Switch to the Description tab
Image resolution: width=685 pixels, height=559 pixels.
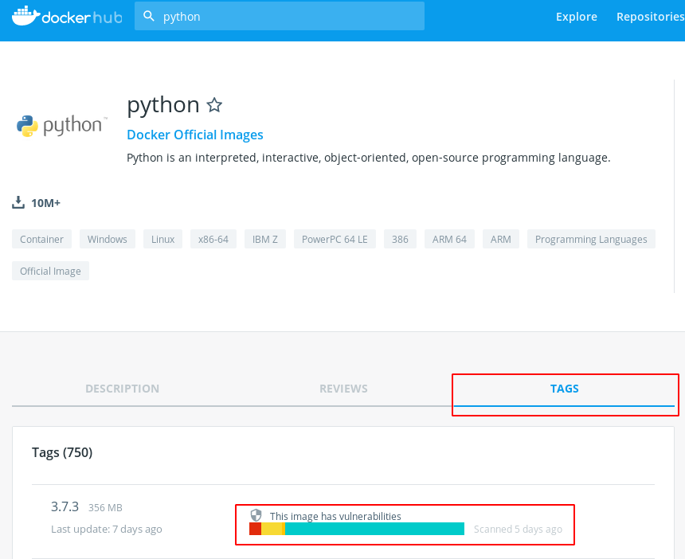[122, 389]
